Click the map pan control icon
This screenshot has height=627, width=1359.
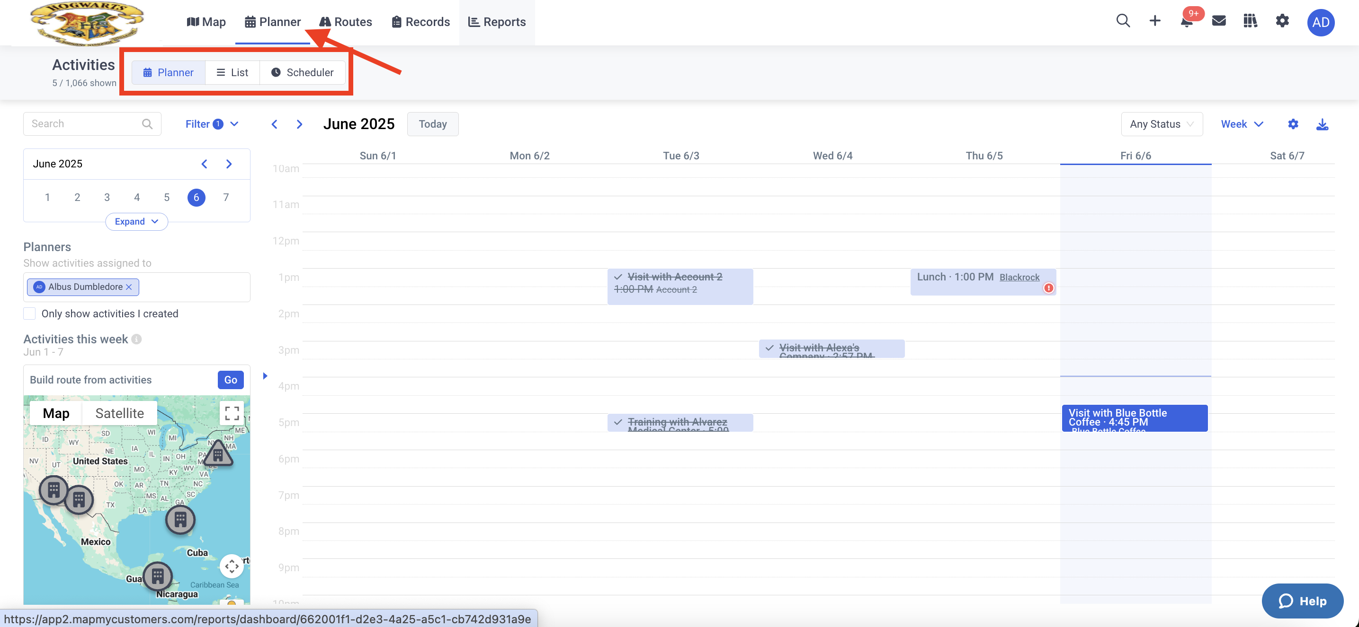tap(232, 566)
